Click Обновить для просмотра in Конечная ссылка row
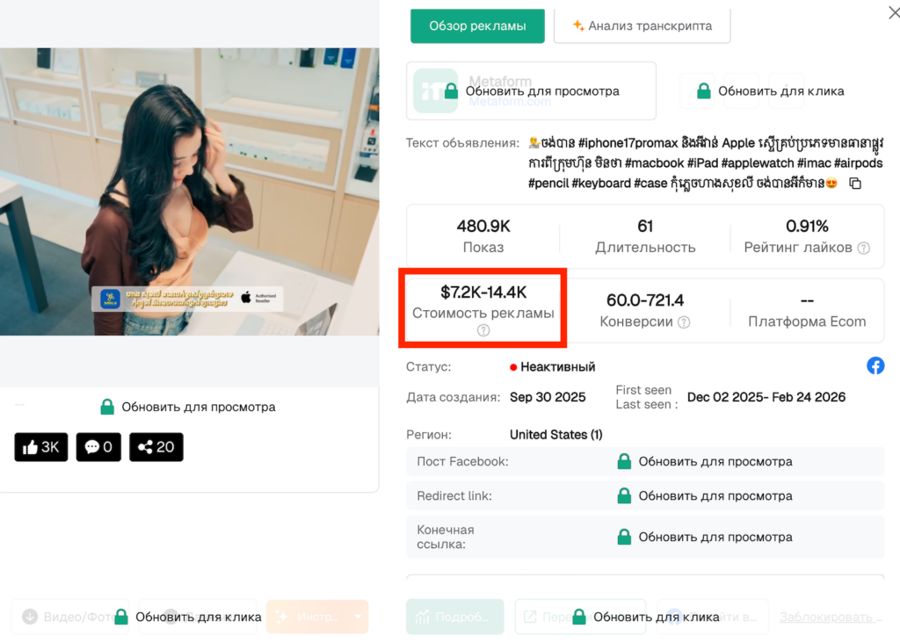Screen dimensions: 900x643 [715, 537]
